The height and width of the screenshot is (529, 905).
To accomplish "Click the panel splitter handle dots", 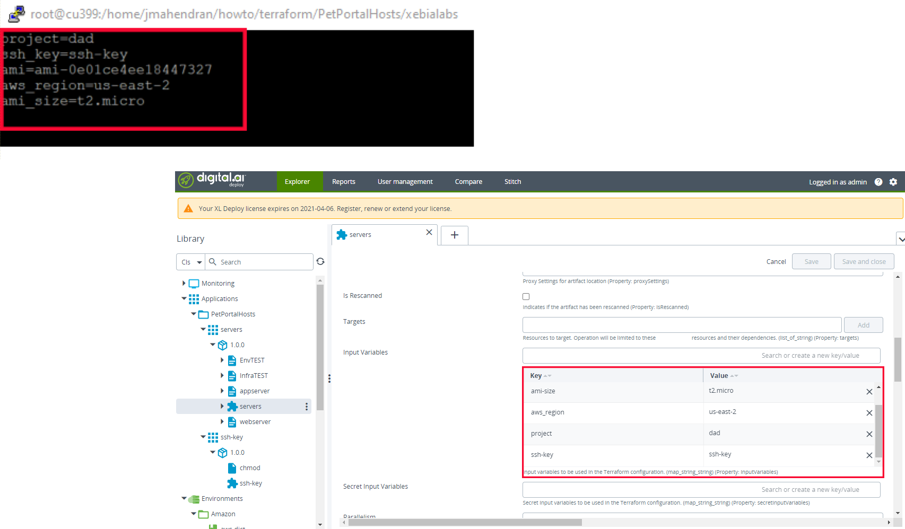I will pyautogui.click(x=329, y=378).
